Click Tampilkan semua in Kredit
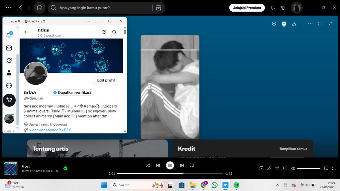This screenshot has width=340, height=191. click(293, 149)
